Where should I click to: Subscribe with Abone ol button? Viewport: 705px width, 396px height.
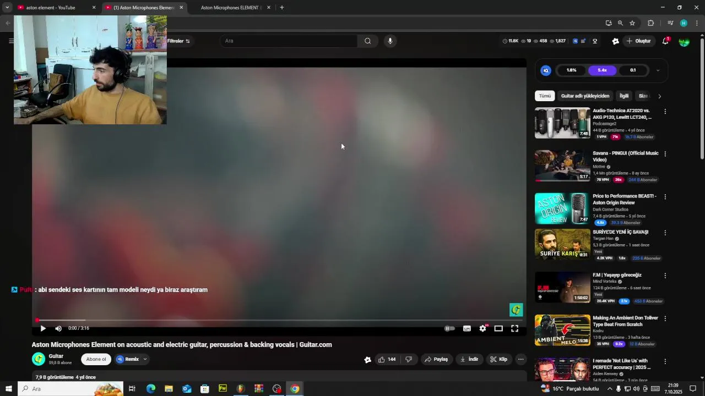[96, 359]
